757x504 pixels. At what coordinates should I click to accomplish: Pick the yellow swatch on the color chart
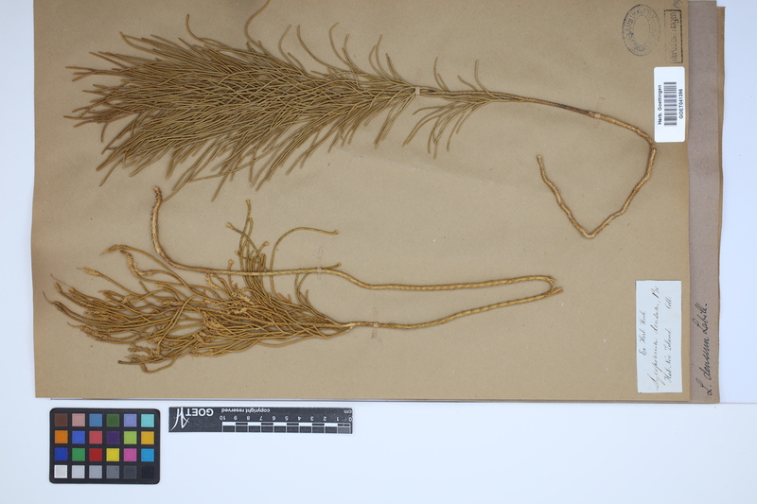point(113,454)
